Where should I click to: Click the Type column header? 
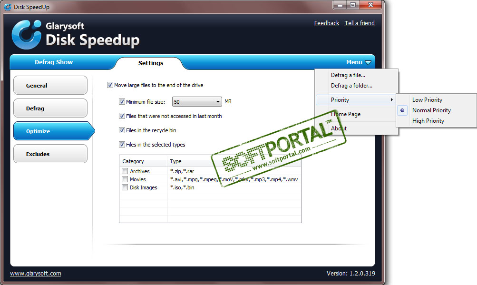pos(234,161)
